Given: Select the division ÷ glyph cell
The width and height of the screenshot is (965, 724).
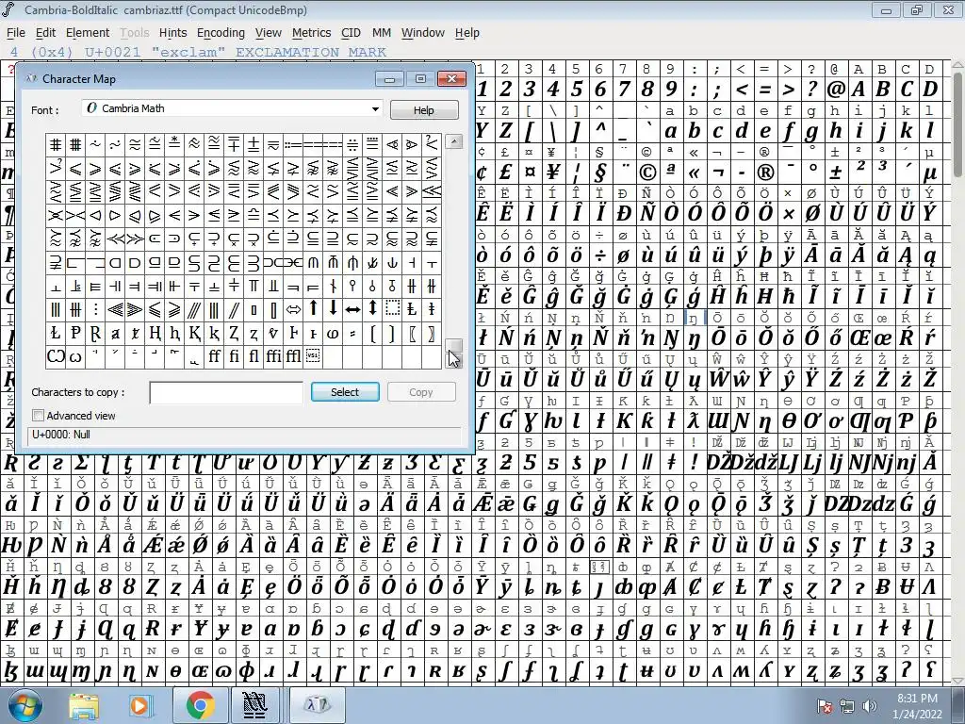Looking at the screenshot, I should click(600, 255).
